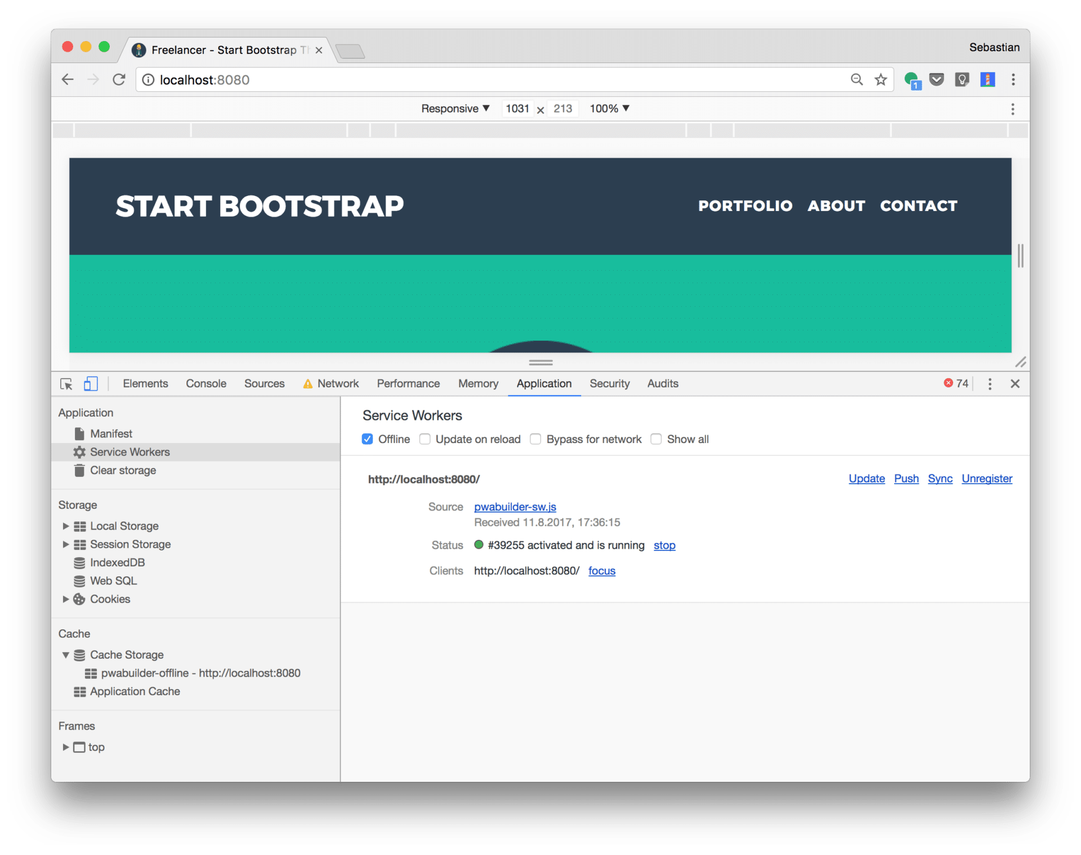The height and width of the screenshot is (855, 1081).
Task: Open site info icon in the address bar
Action: click(x=148, y=80)
